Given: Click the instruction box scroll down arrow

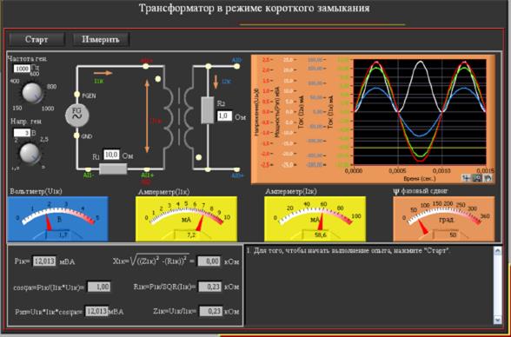Looking at the screenshot, I should point(497,320).
